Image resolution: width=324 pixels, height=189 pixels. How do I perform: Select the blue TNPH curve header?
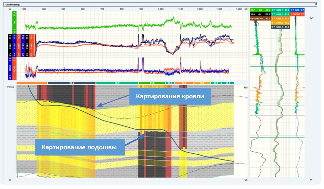[x=10, y=68]
